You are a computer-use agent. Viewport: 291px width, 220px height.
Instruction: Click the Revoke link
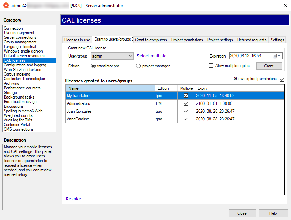point(73,199)
